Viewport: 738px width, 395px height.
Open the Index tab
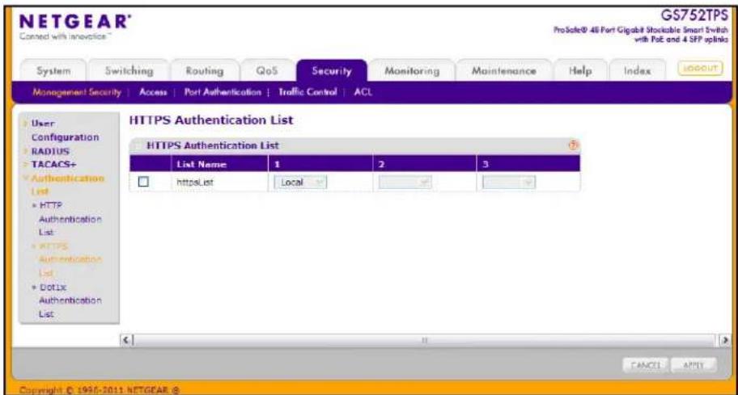tap(637, 71)
